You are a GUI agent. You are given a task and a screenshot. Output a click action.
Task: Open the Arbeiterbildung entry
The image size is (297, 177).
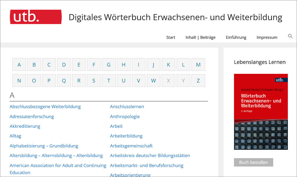click(126, 136)
